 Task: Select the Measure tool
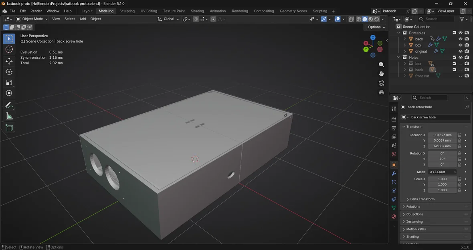click(x=9, y=116)
